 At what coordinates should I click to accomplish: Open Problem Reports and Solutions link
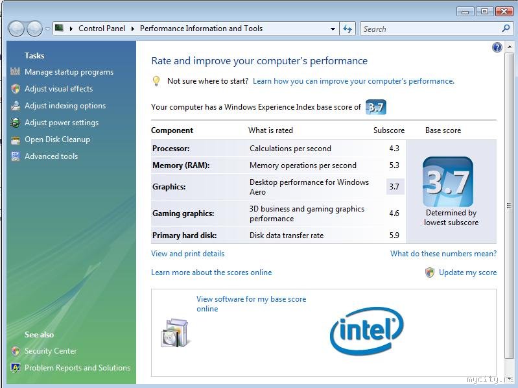[x=77, y=367]
